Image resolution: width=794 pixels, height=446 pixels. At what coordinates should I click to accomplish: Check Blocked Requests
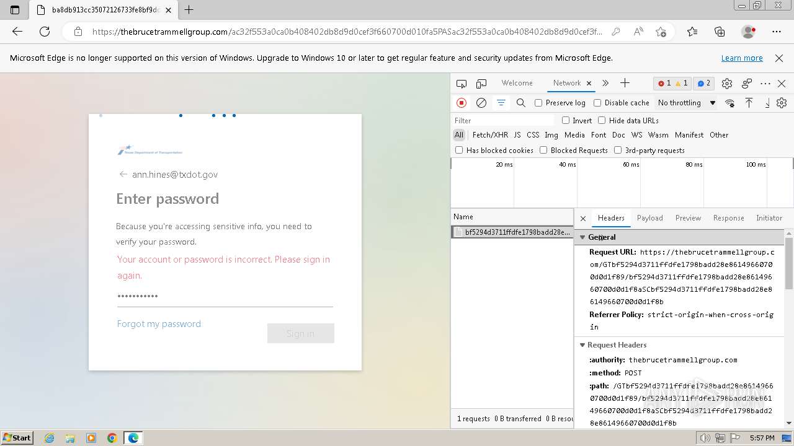543,150
